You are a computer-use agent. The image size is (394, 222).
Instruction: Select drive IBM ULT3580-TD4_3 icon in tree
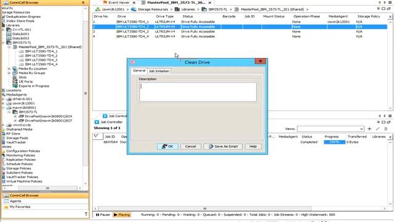(x=21, y=60)
